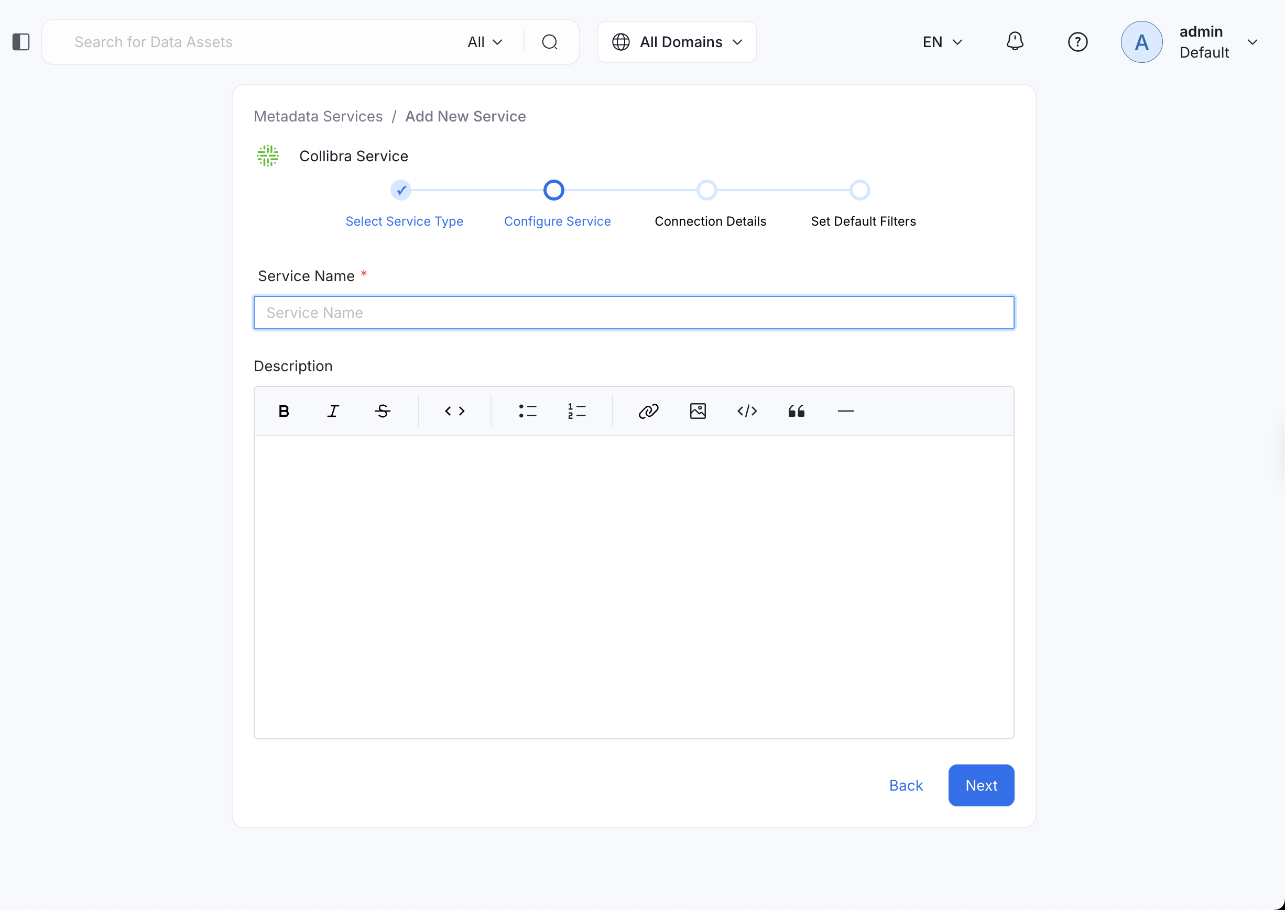Apply italic formatting in description toolbar

333,412
